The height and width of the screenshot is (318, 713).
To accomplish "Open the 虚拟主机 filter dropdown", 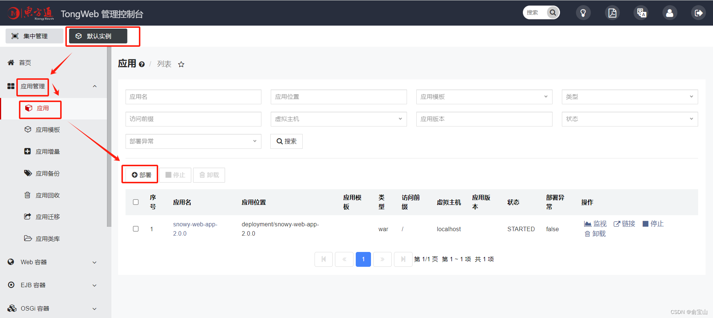I will pyautogui.click(x=339, y=119).
